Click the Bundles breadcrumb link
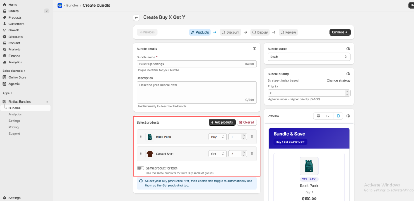 point(72,6)
